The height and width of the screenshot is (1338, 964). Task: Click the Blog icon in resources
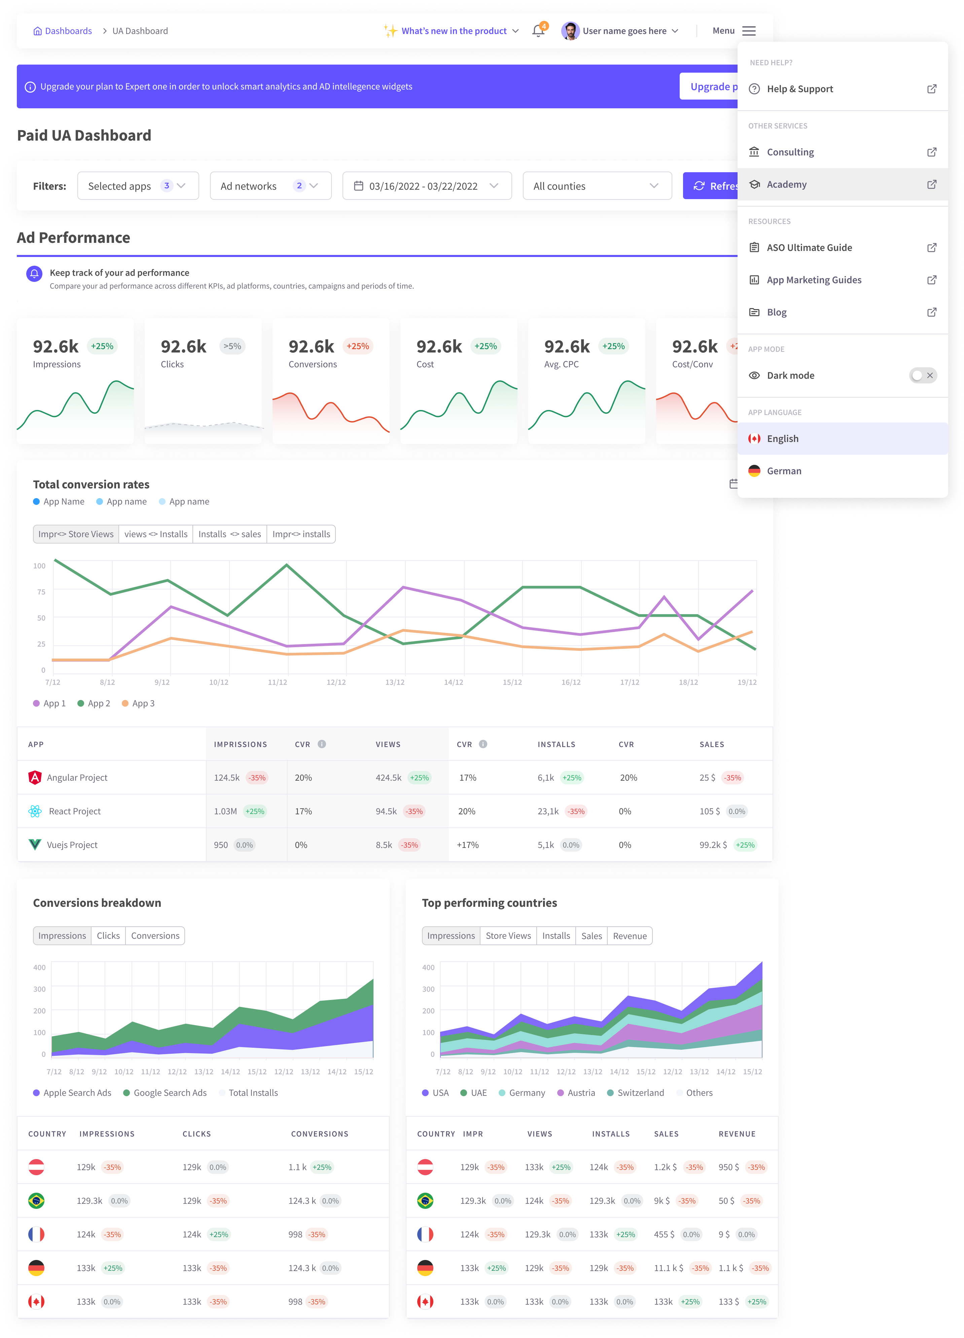754,312
